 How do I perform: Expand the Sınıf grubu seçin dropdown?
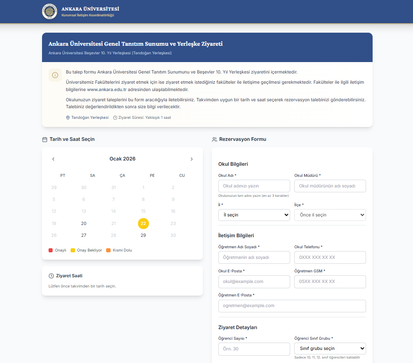330,348
